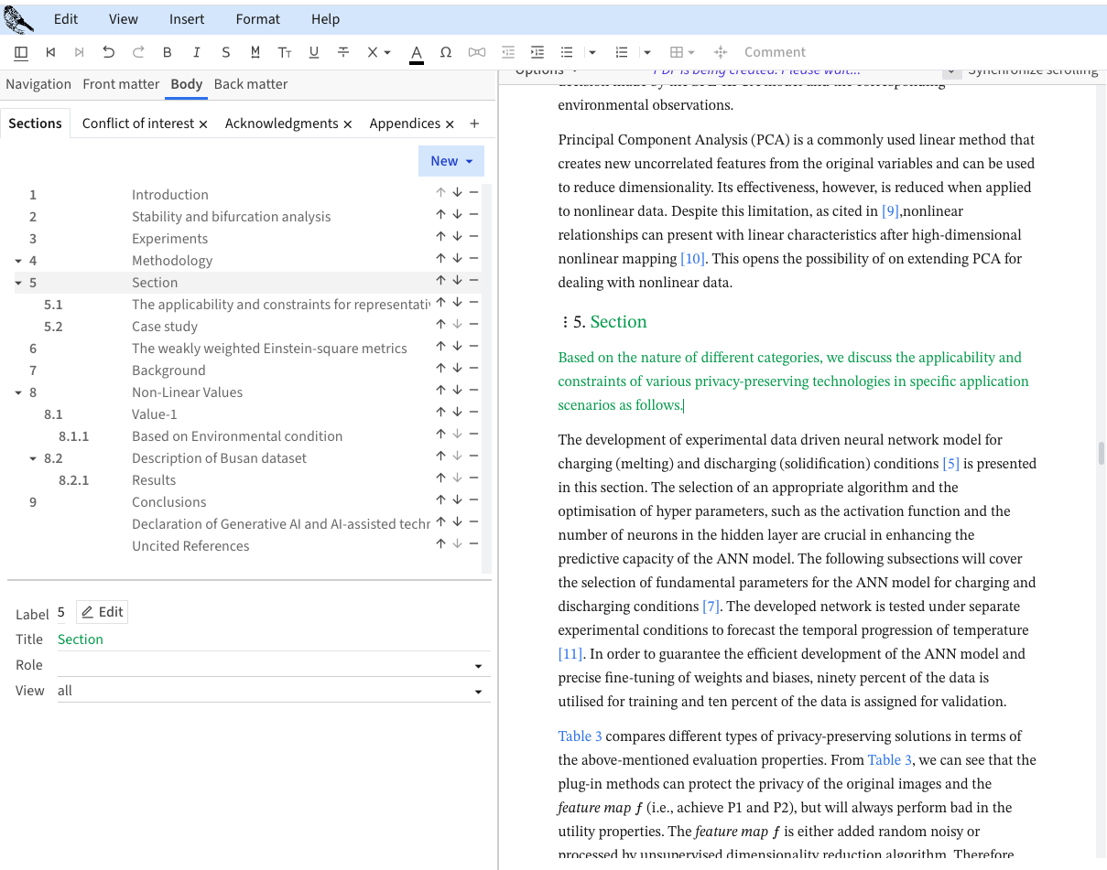Open the New section dropdown
1107x870 pixels.
(x=451, y=161)
